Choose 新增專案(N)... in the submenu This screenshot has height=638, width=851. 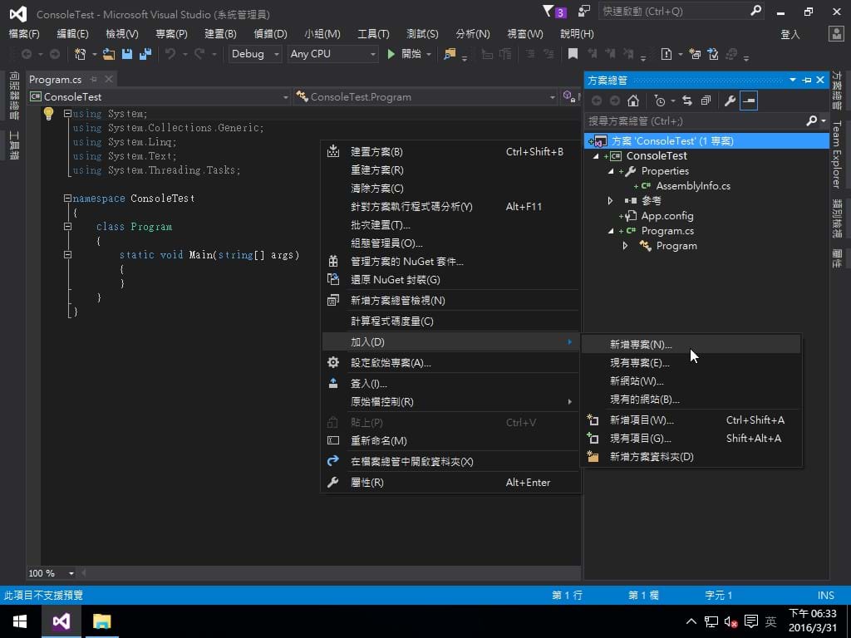pos(691,345)
